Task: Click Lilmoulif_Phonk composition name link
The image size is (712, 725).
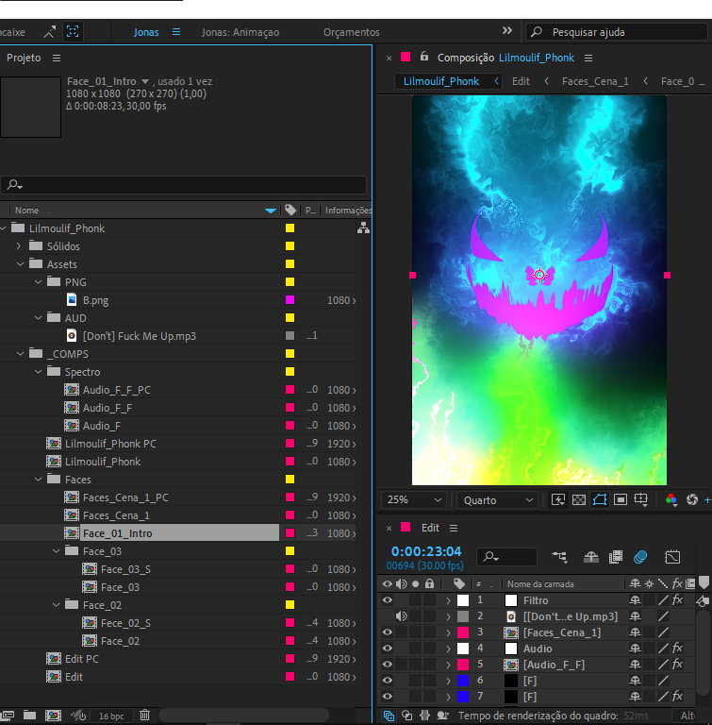Action: tap(537, 58)
